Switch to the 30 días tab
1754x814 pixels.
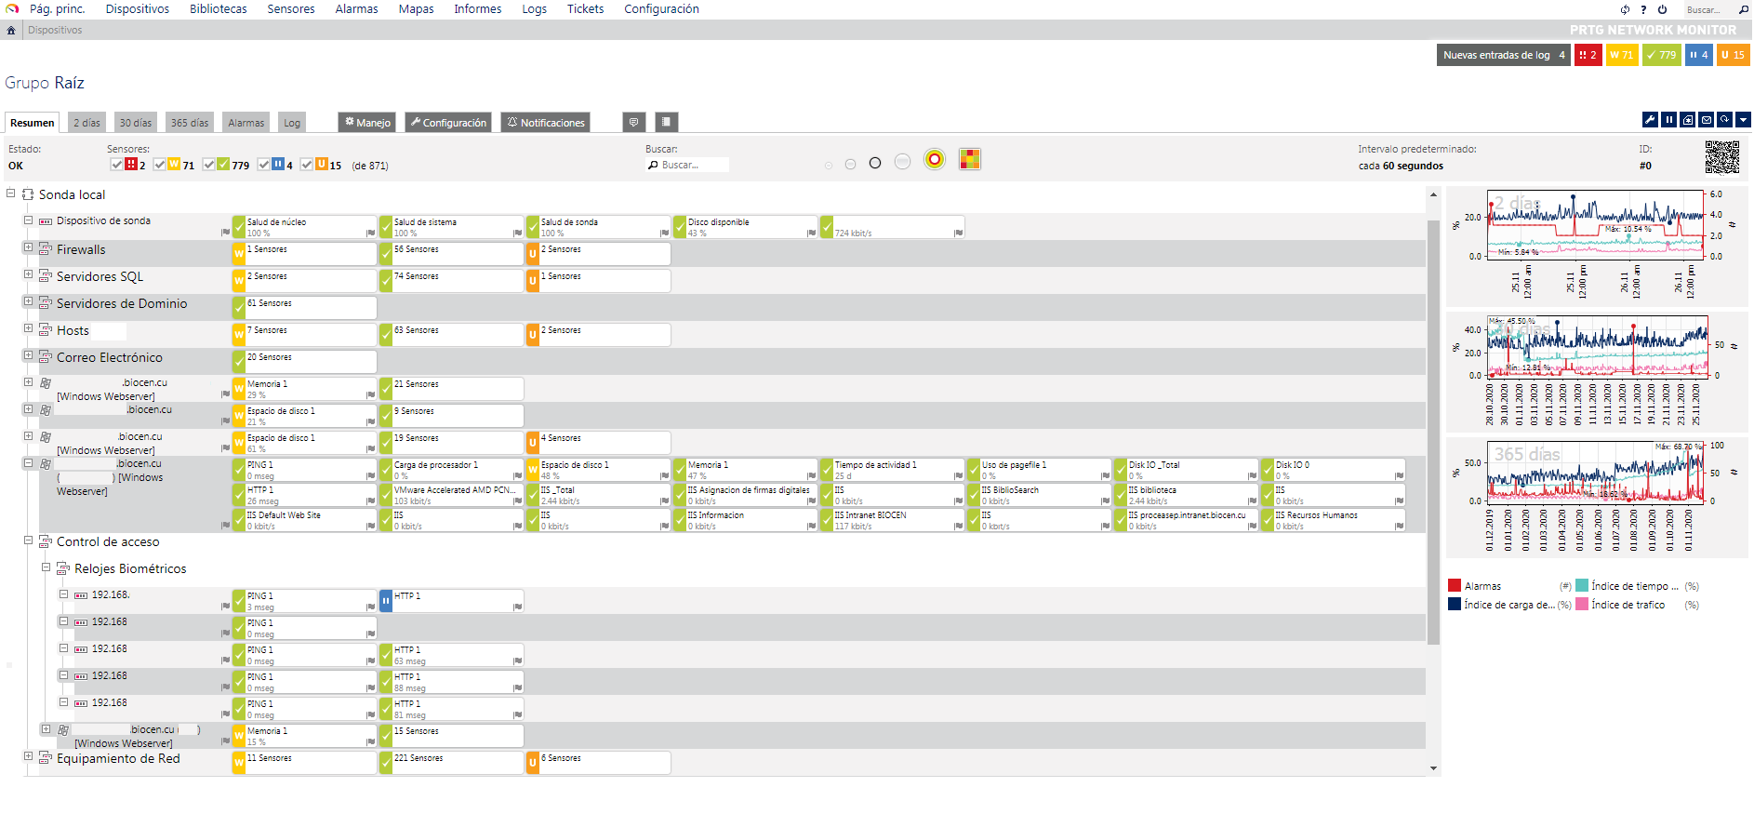pos(135,123)
